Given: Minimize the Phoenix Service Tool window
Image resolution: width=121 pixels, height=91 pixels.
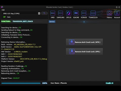Looking at the screenshot, I should [117, 7].
